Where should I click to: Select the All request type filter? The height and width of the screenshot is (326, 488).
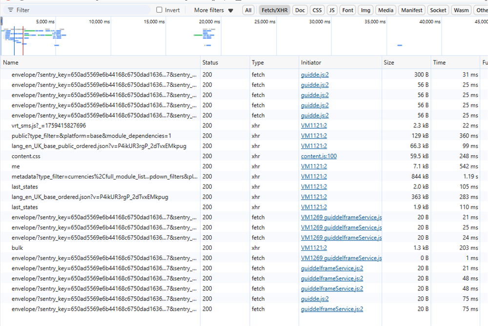[x=248, y=10]
